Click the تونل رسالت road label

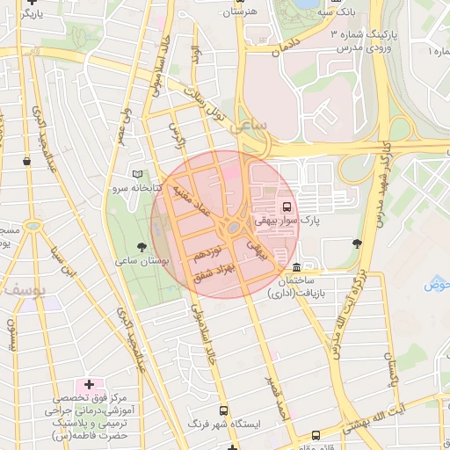click(x=205, y=105)
